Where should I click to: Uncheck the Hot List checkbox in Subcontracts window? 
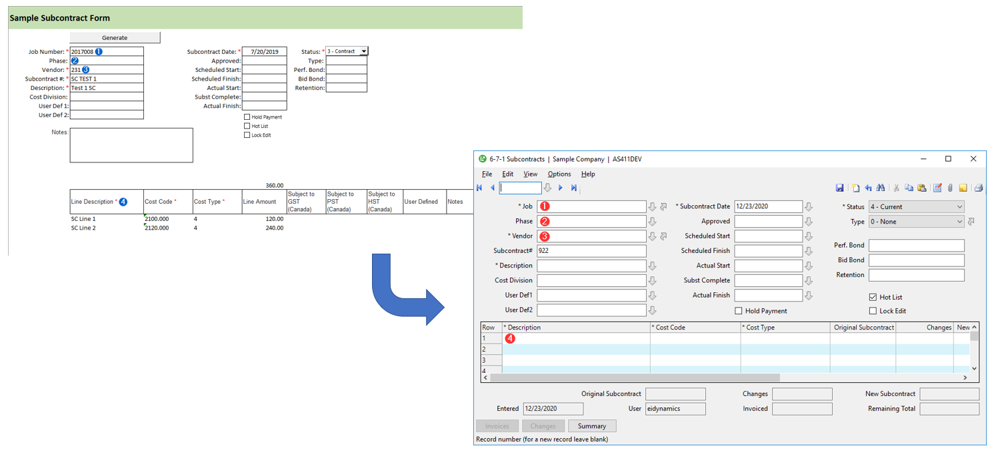[x=873, y=297]
